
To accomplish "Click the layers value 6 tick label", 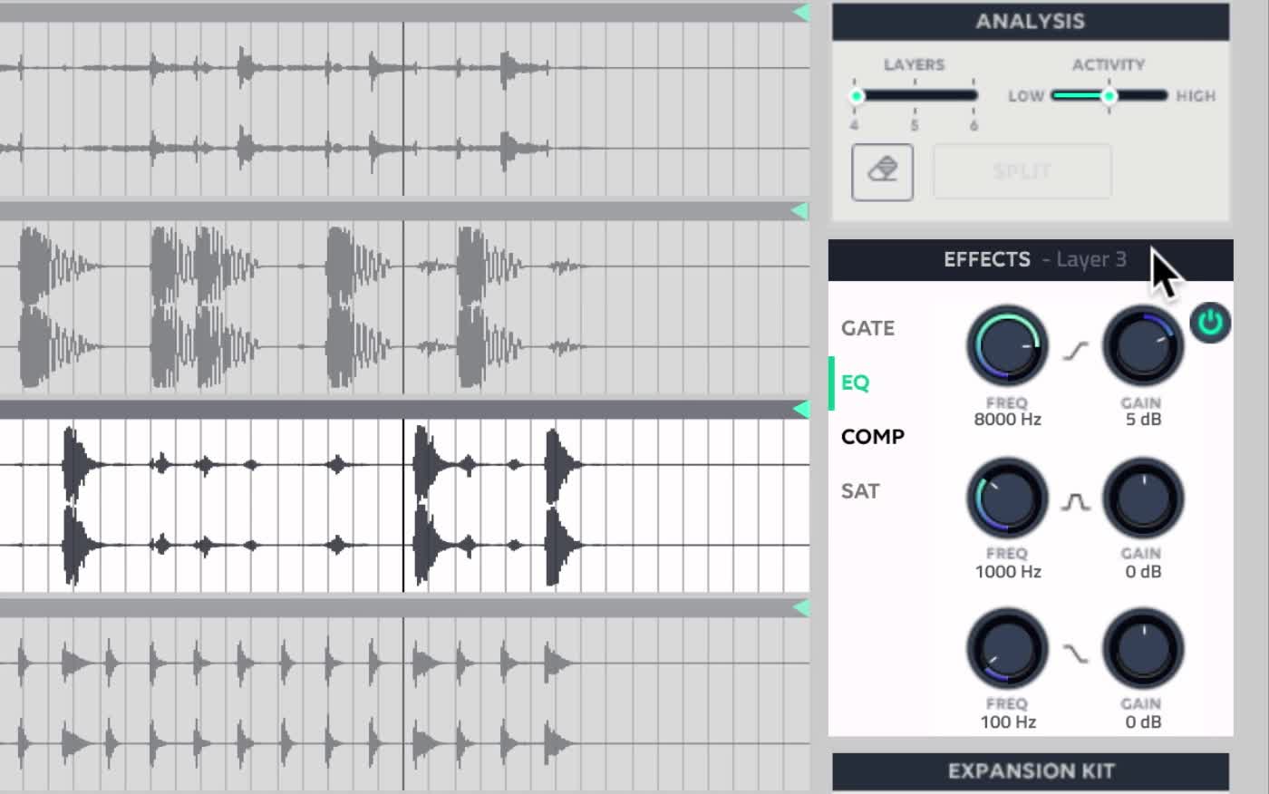I will click(974, 126).
